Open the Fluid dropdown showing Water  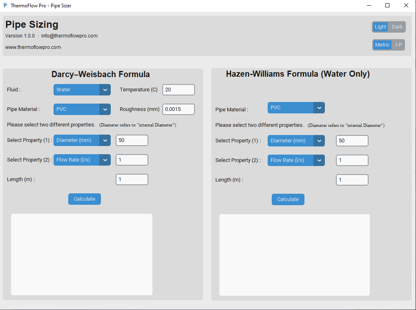click(82, 90)
